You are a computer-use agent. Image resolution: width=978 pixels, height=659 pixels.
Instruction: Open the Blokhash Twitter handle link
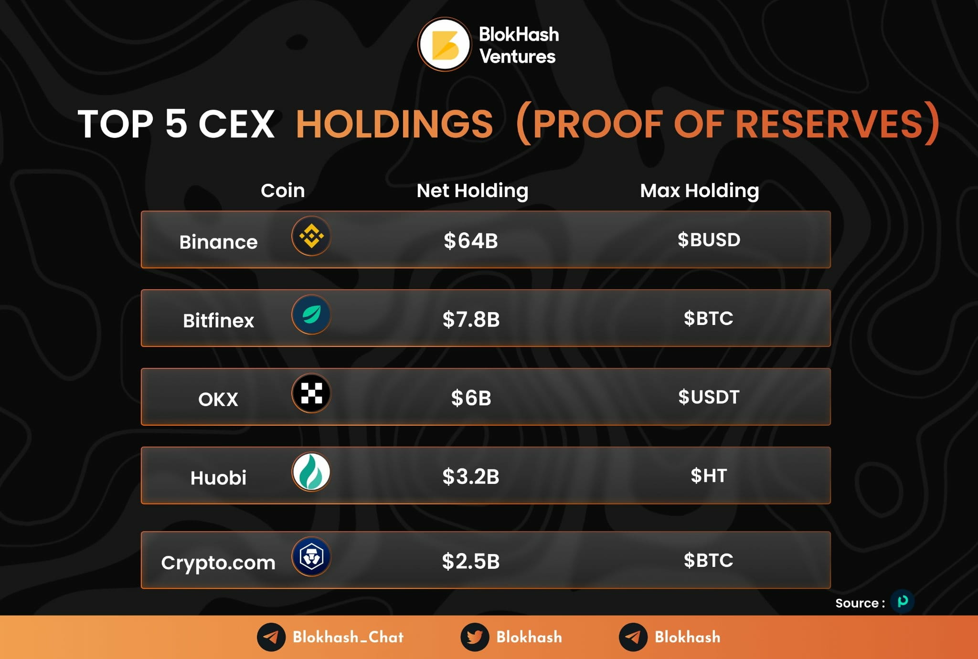pos(529,637)
